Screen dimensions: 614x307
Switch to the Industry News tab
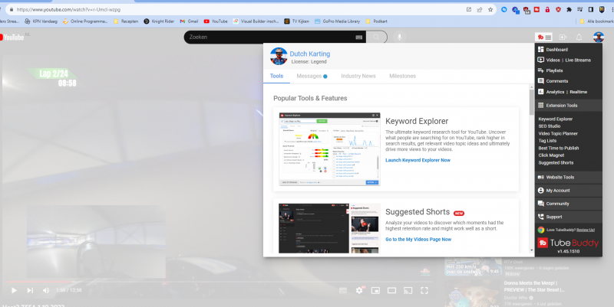coord(358,76)
